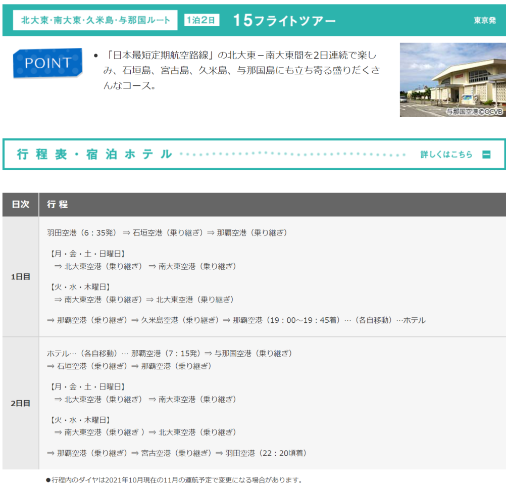This screenshot has height=485, width=506.
Task: Click 【火・水・木曜日】 heading in day 2
Action: (80, 420)
